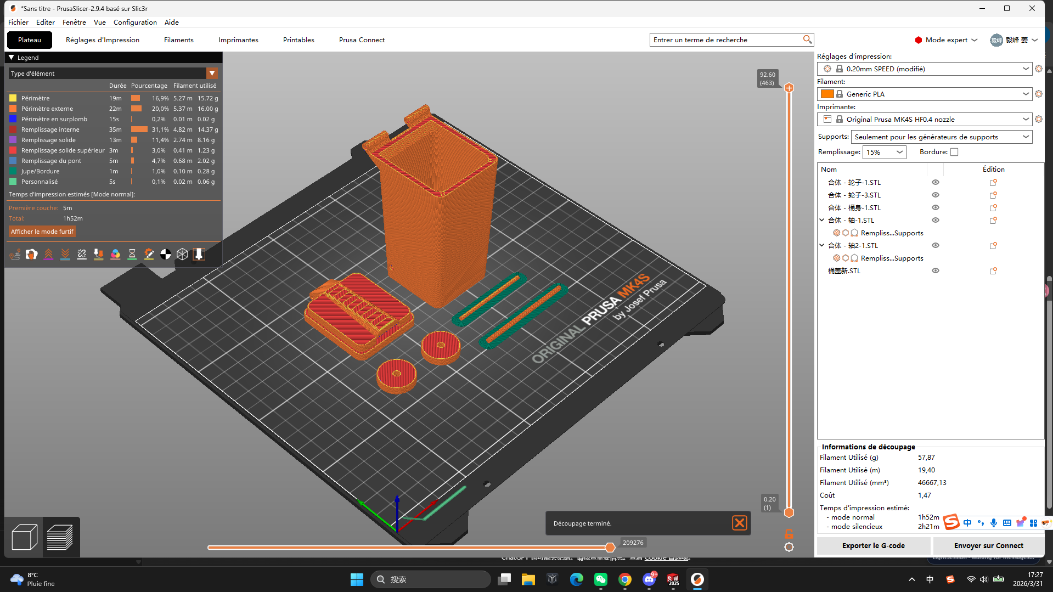Toggle the travel moves visibility icon
Viewport: 1053px width, 592px height.
coord(15,254)
